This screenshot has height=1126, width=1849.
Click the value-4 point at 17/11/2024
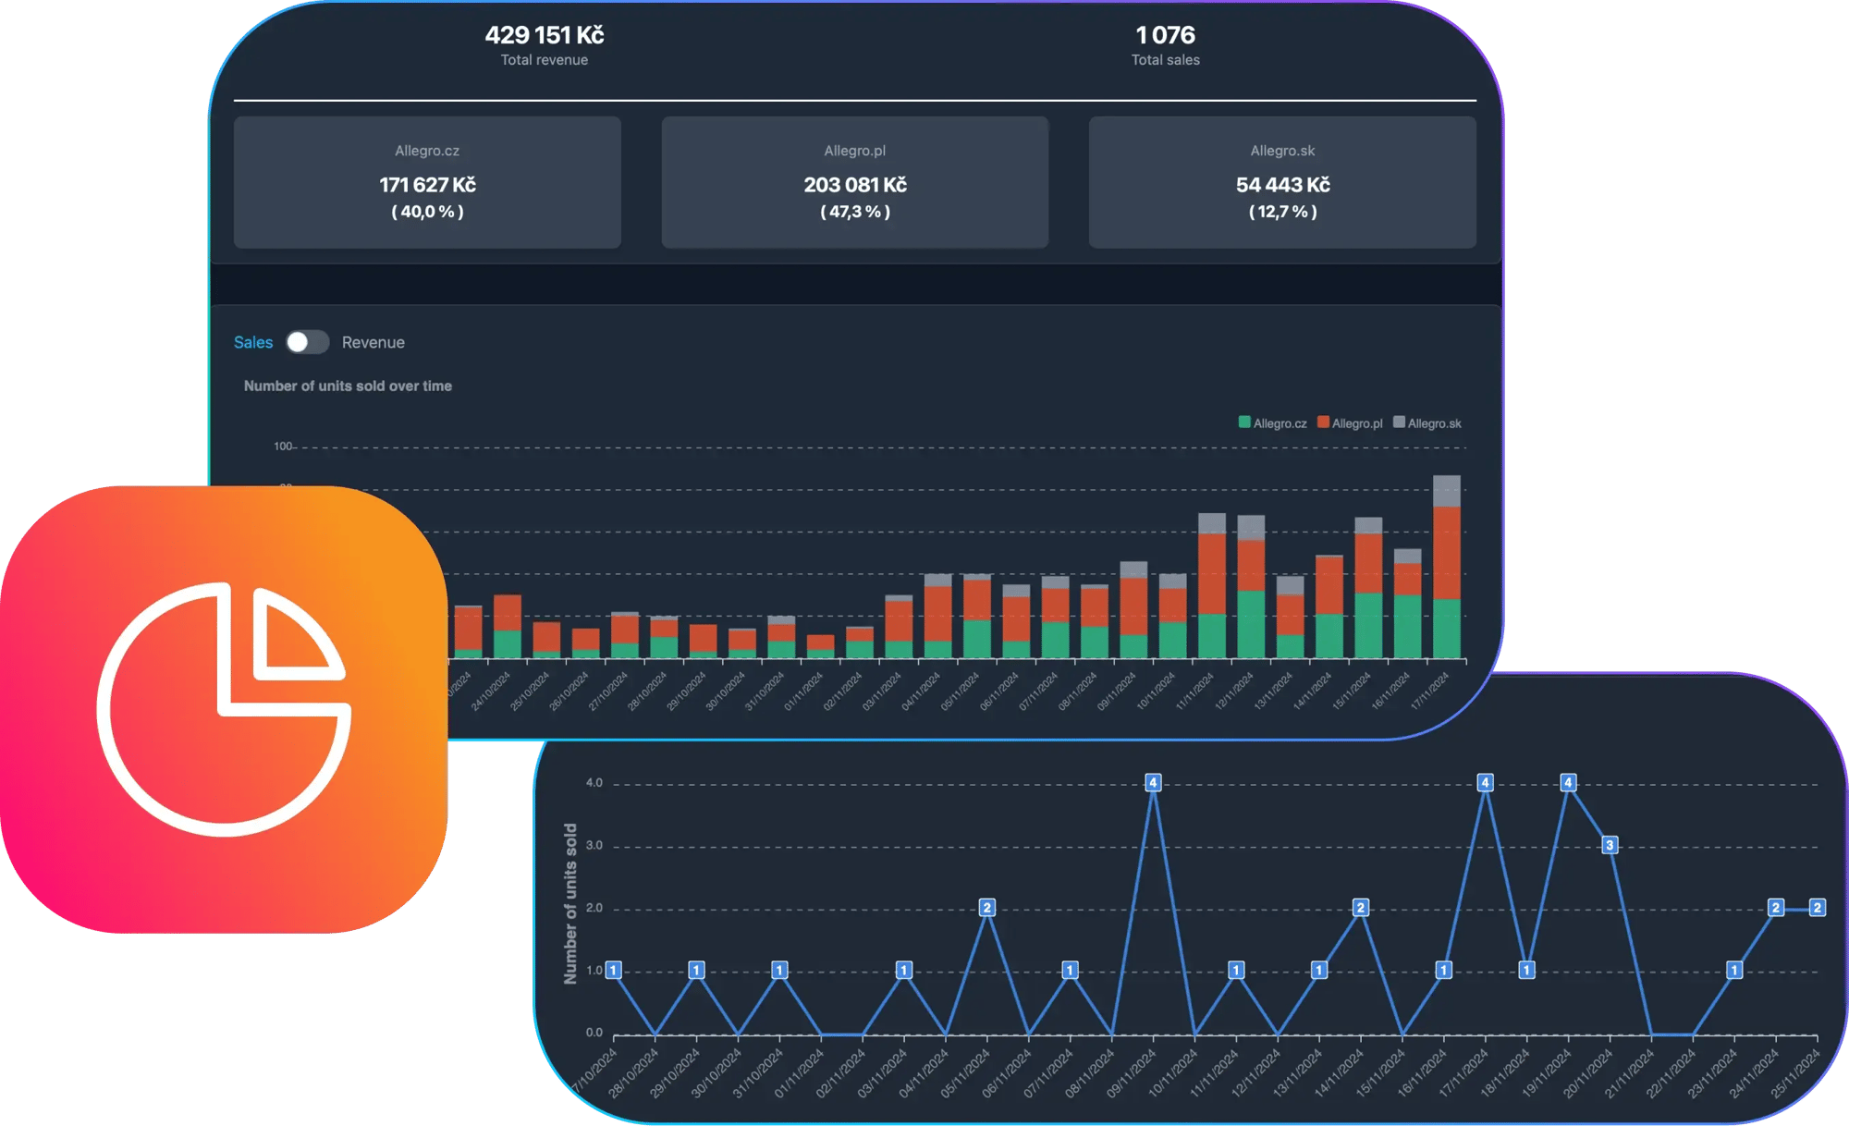1485,783
